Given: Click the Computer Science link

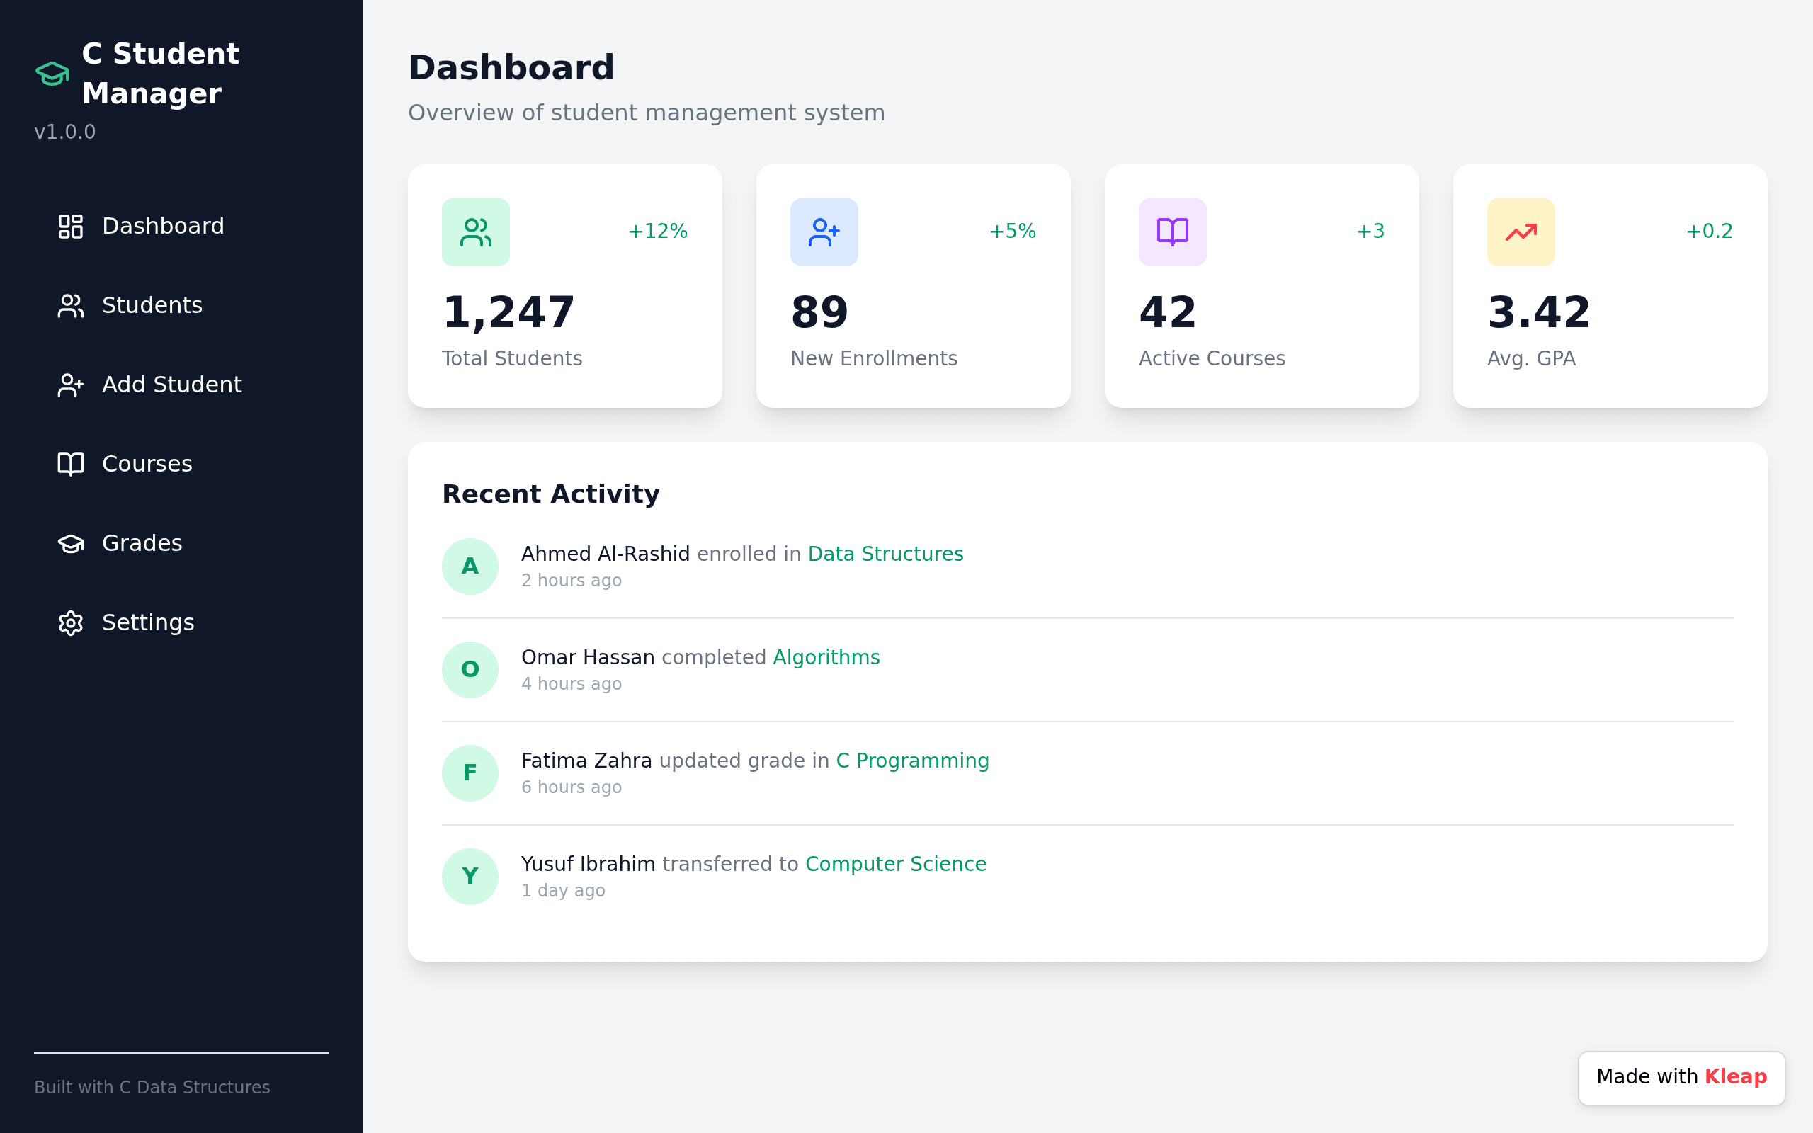Looking at the screenshot, I should [x=896, y=864].
